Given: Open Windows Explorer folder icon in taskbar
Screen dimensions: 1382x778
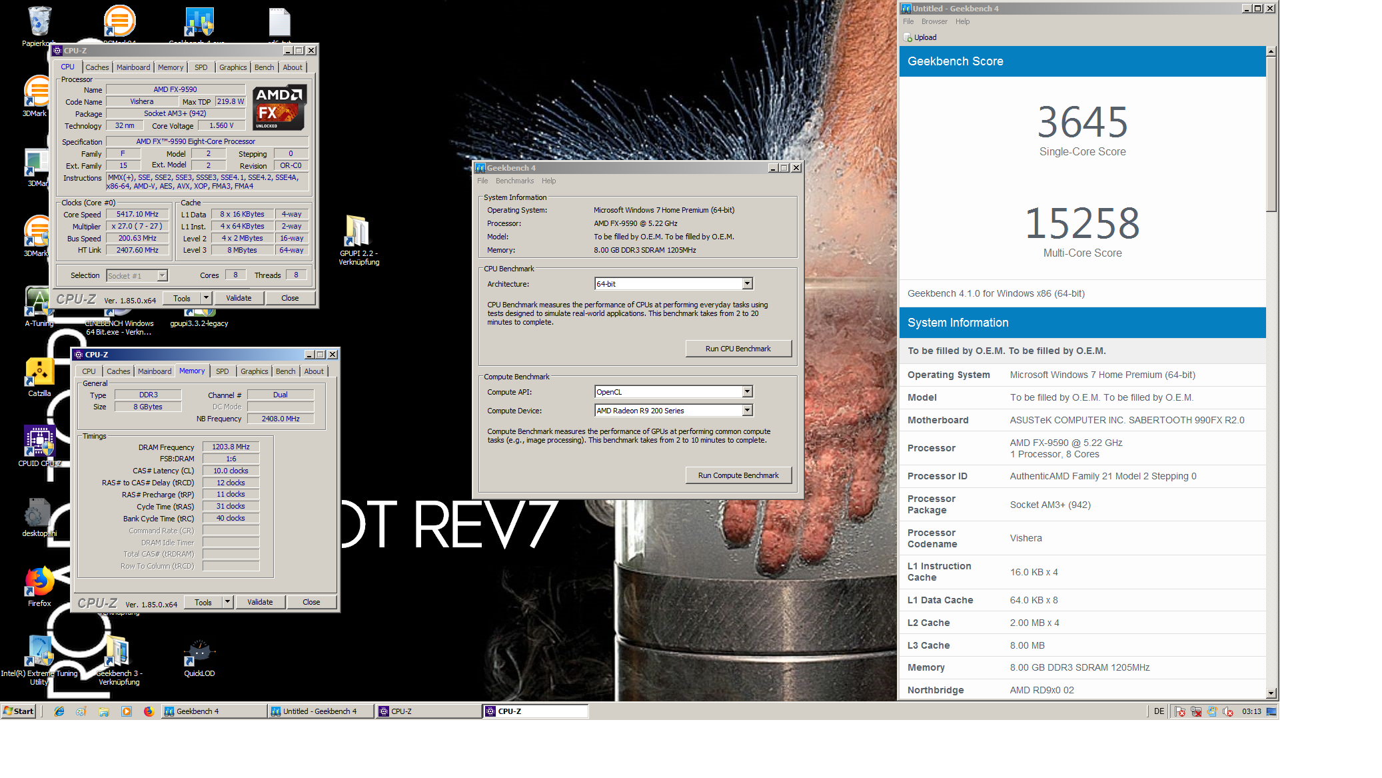Looking at the screenshot, I should [104, 711].
